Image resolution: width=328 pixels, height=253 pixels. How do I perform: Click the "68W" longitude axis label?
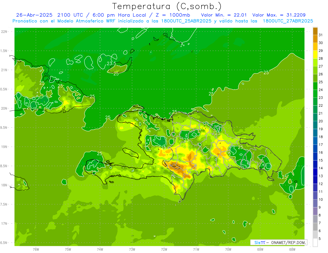(x=292, y=249)
